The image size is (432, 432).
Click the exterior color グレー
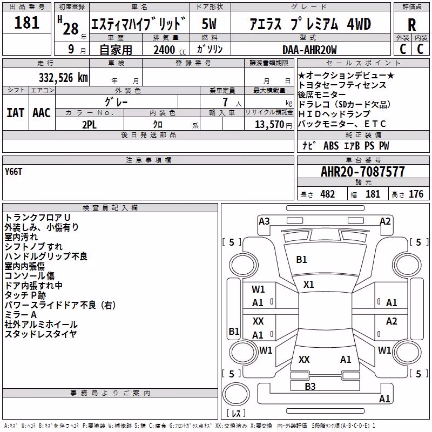pos(116,102)
